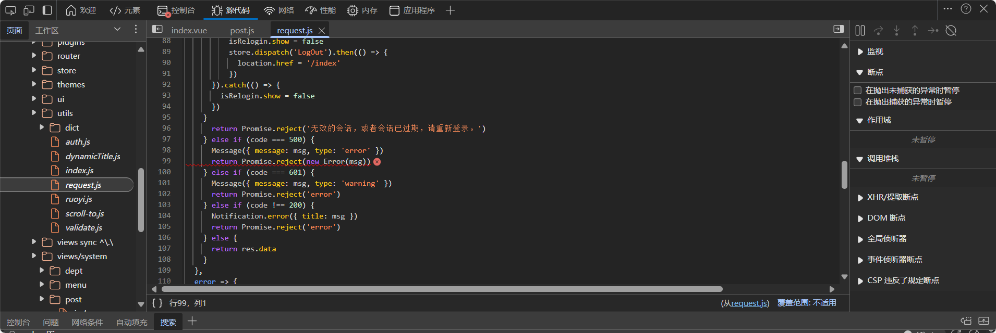Deactivate all breakpoints icon

pyautogui.click(x=951, y=31)
